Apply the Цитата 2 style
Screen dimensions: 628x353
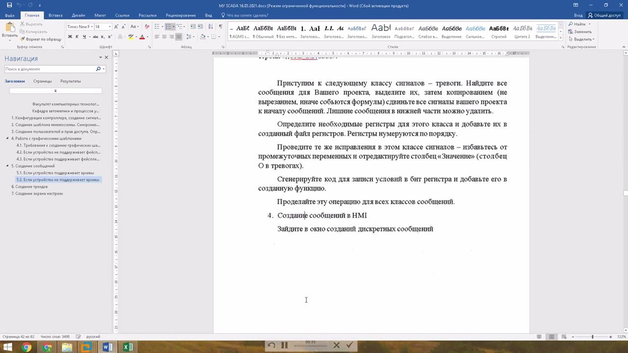pyautogui.click(x=522, y=32)
